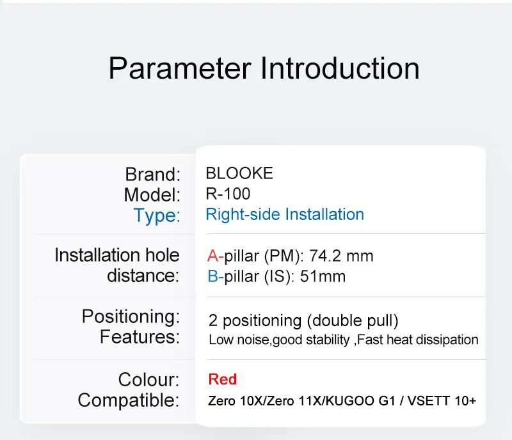
Task: Click the Colour label
Action: 148,379
